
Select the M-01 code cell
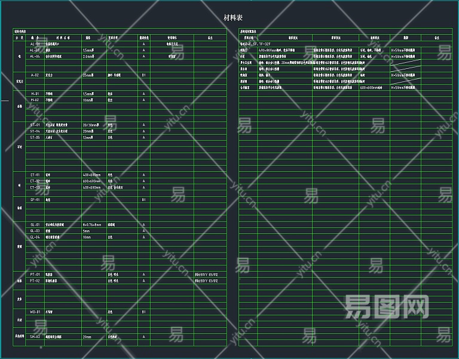[x=35, y=94]
